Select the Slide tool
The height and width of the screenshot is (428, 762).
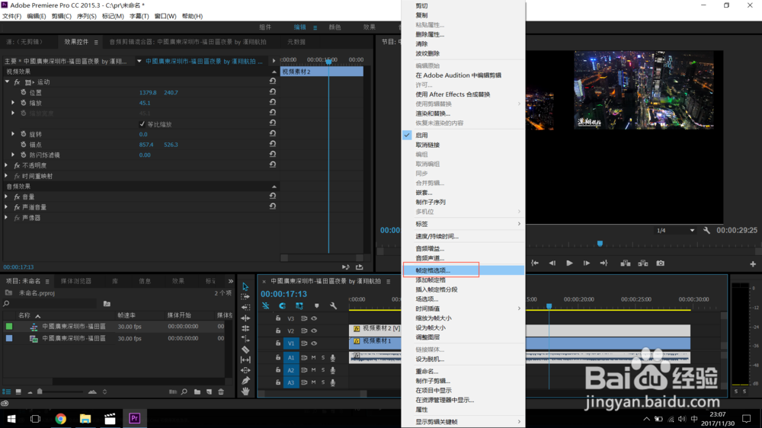pos(245,370)
